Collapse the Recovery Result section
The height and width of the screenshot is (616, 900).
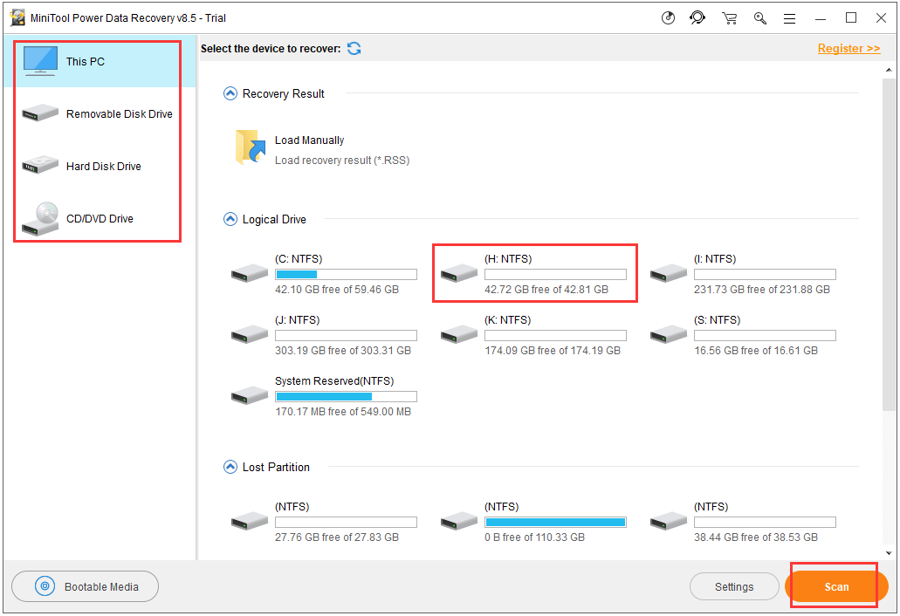pyautogui.click(x=230, y=92)
